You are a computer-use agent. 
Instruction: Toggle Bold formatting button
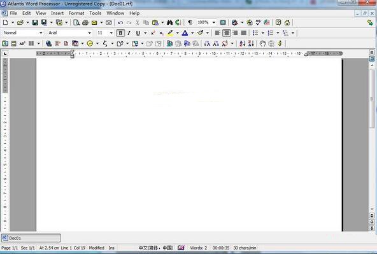pyautogui.click(x=120, y=33)
